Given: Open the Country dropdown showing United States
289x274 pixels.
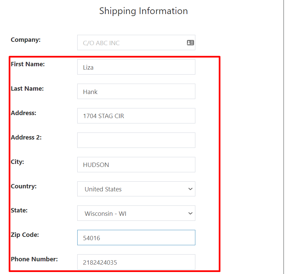Looking at the screenshot, I should 136,189.
